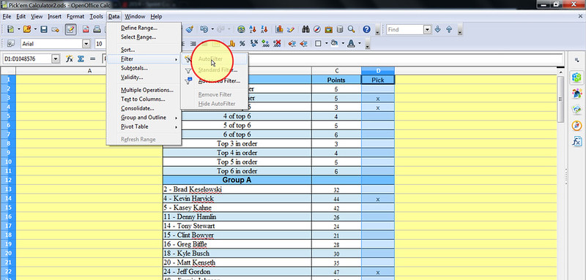Image resolution: width=586 pixels, height=280 pixels.
Task: Open the Gallery picture toolbar icon
Action: 328,29
